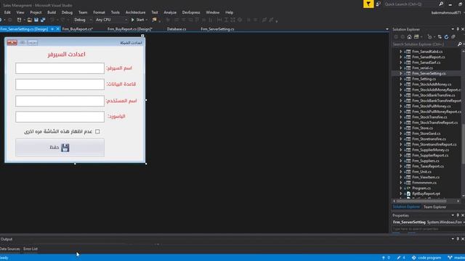Image resolution: width=465 pixels, height=261 pixels.
Task: Click the Save All toolbar icon
Action: point(43,20)
